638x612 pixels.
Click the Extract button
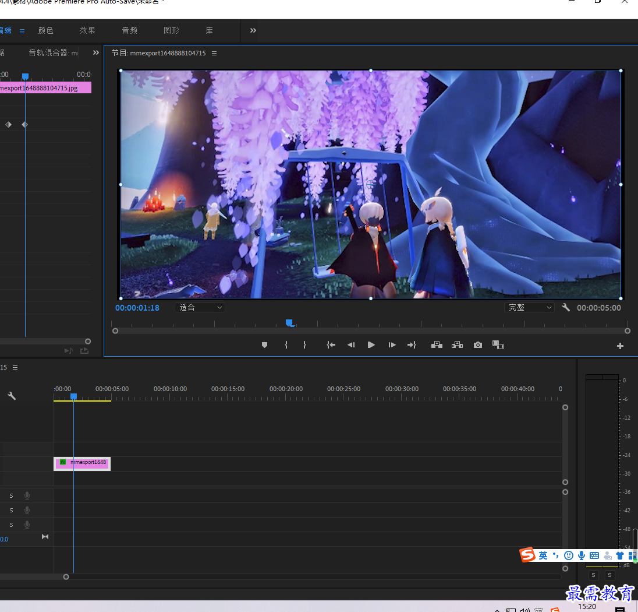tap(457, 345)
